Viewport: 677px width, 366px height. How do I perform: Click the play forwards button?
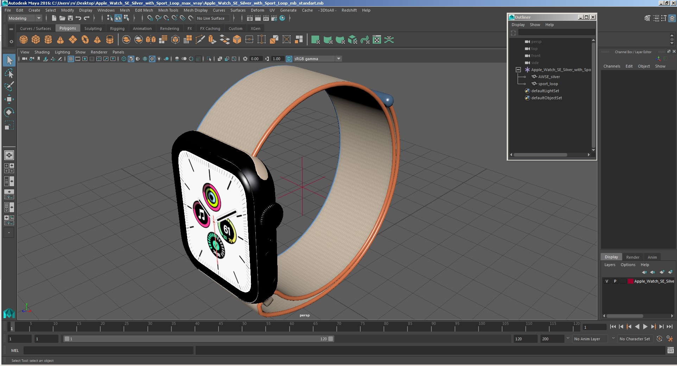click(x=645, y=327)
